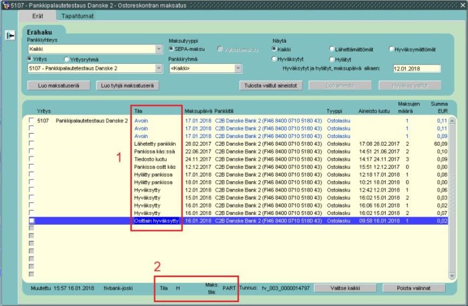Click the application icon in title bar

click(5, 5)
